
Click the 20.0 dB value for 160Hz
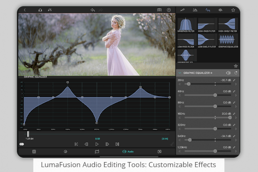click(226, 114)
